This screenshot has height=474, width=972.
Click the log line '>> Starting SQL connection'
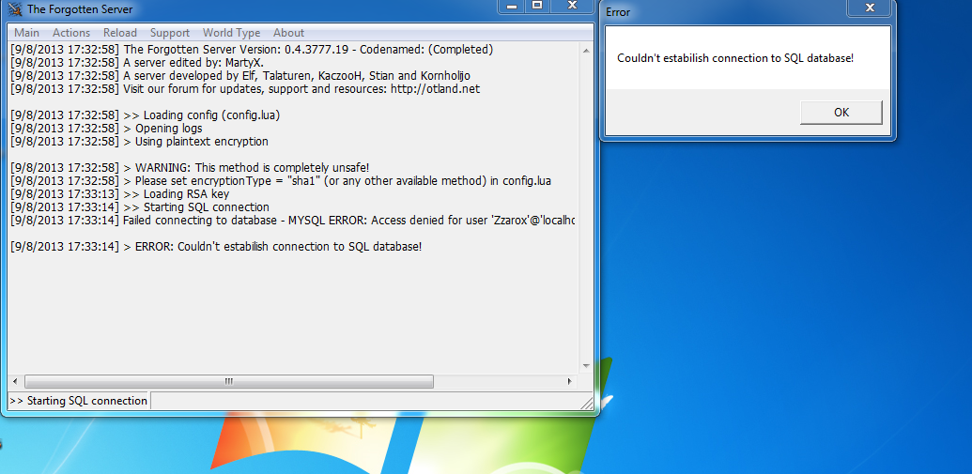[140, 206]
